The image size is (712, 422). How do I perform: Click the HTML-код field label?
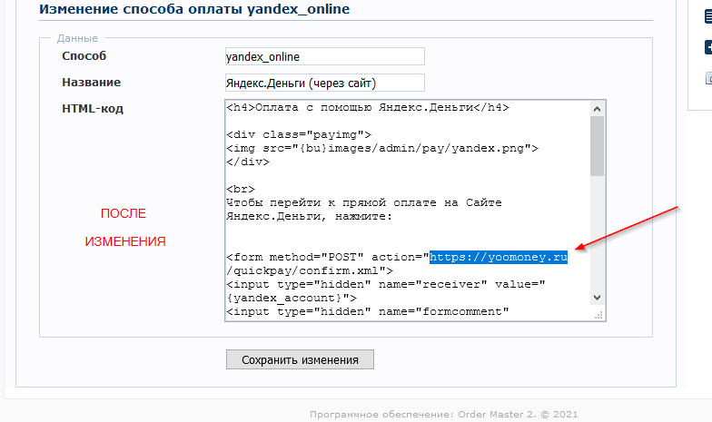pyautogui.click(x=93, y=109)
